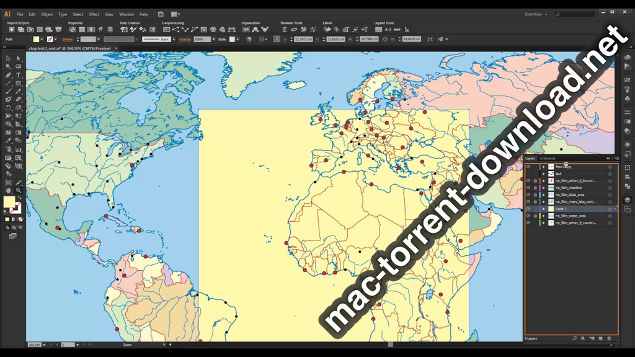The width and height of the screenshot is (635, 357).
Task: Expand the Layer 1 layer contents
Action: pos(544,209)
